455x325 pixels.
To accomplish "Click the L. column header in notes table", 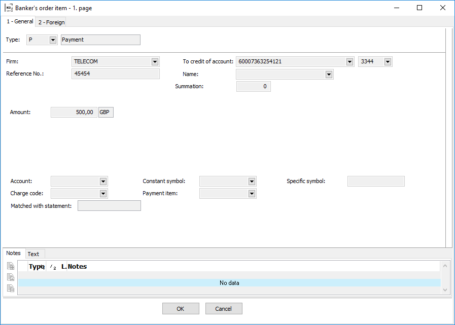I will click(64, 267).
